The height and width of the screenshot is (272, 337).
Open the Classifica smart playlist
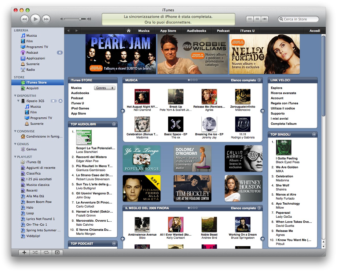(x=38, y=174)
